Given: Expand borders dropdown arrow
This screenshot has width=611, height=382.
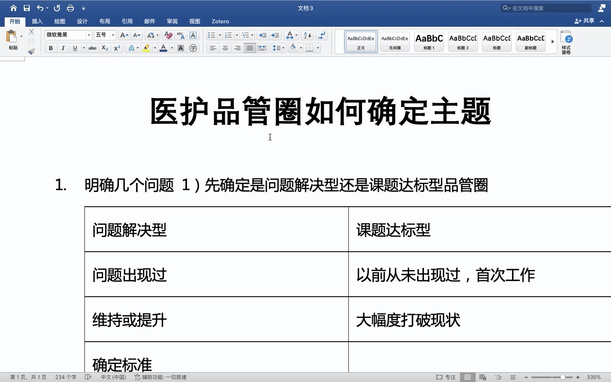Looking at the screenshot, I should click(318, 48).
